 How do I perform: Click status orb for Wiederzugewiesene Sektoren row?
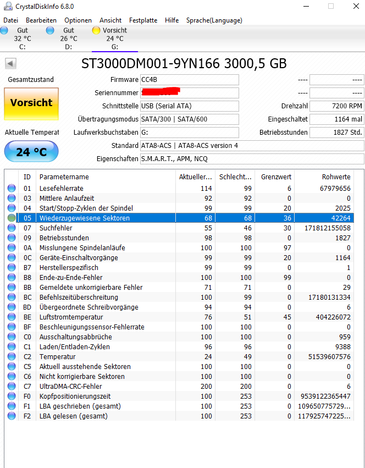pos(12,218)
